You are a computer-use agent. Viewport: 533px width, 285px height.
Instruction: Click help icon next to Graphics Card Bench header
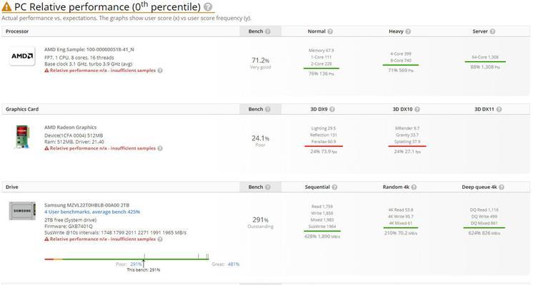click(268, 109)
